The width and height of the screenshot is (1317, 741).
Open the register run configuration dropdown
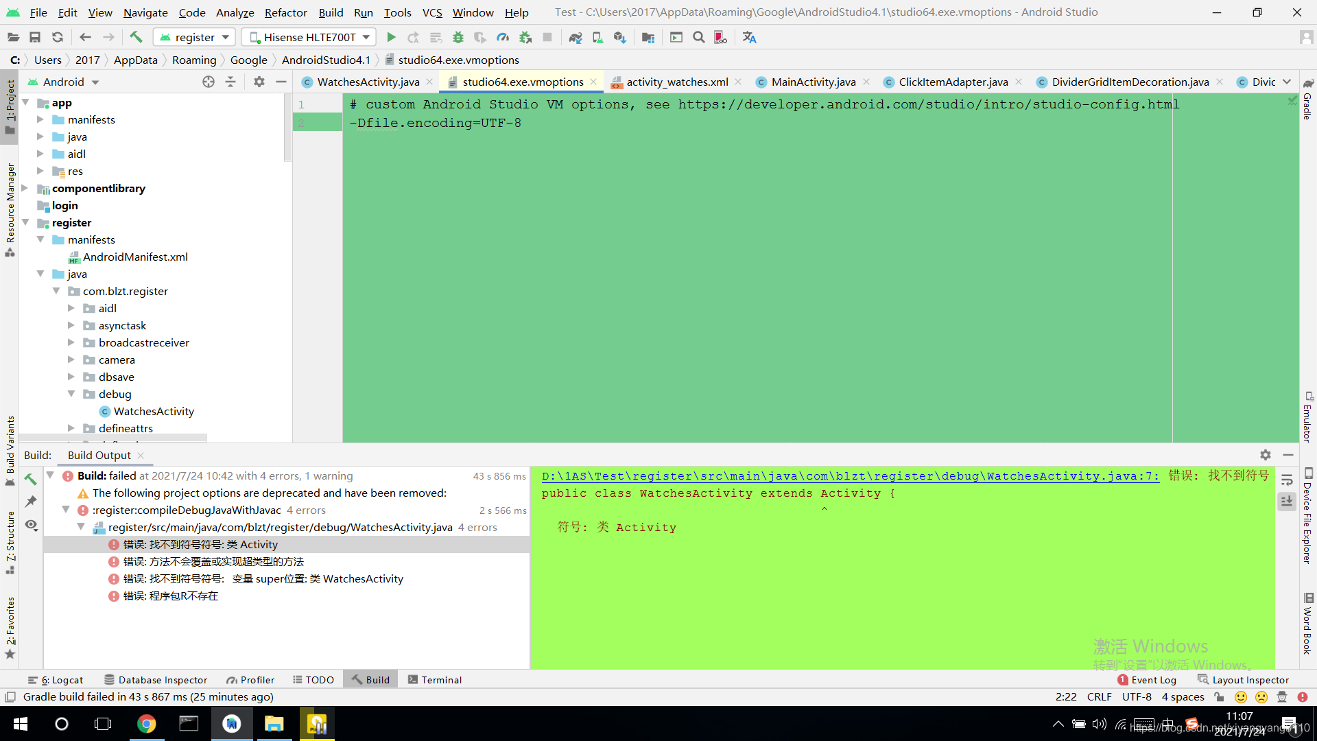[x=195, y=38]
